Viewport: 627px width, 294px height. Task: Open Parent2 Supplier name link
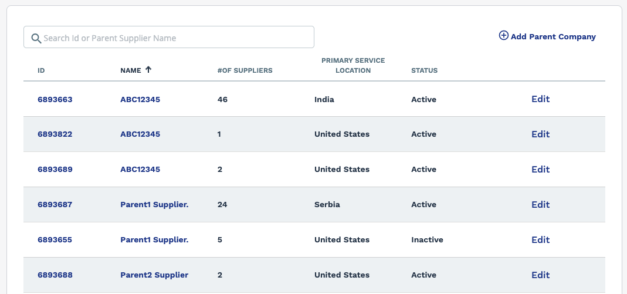[154, 275]
